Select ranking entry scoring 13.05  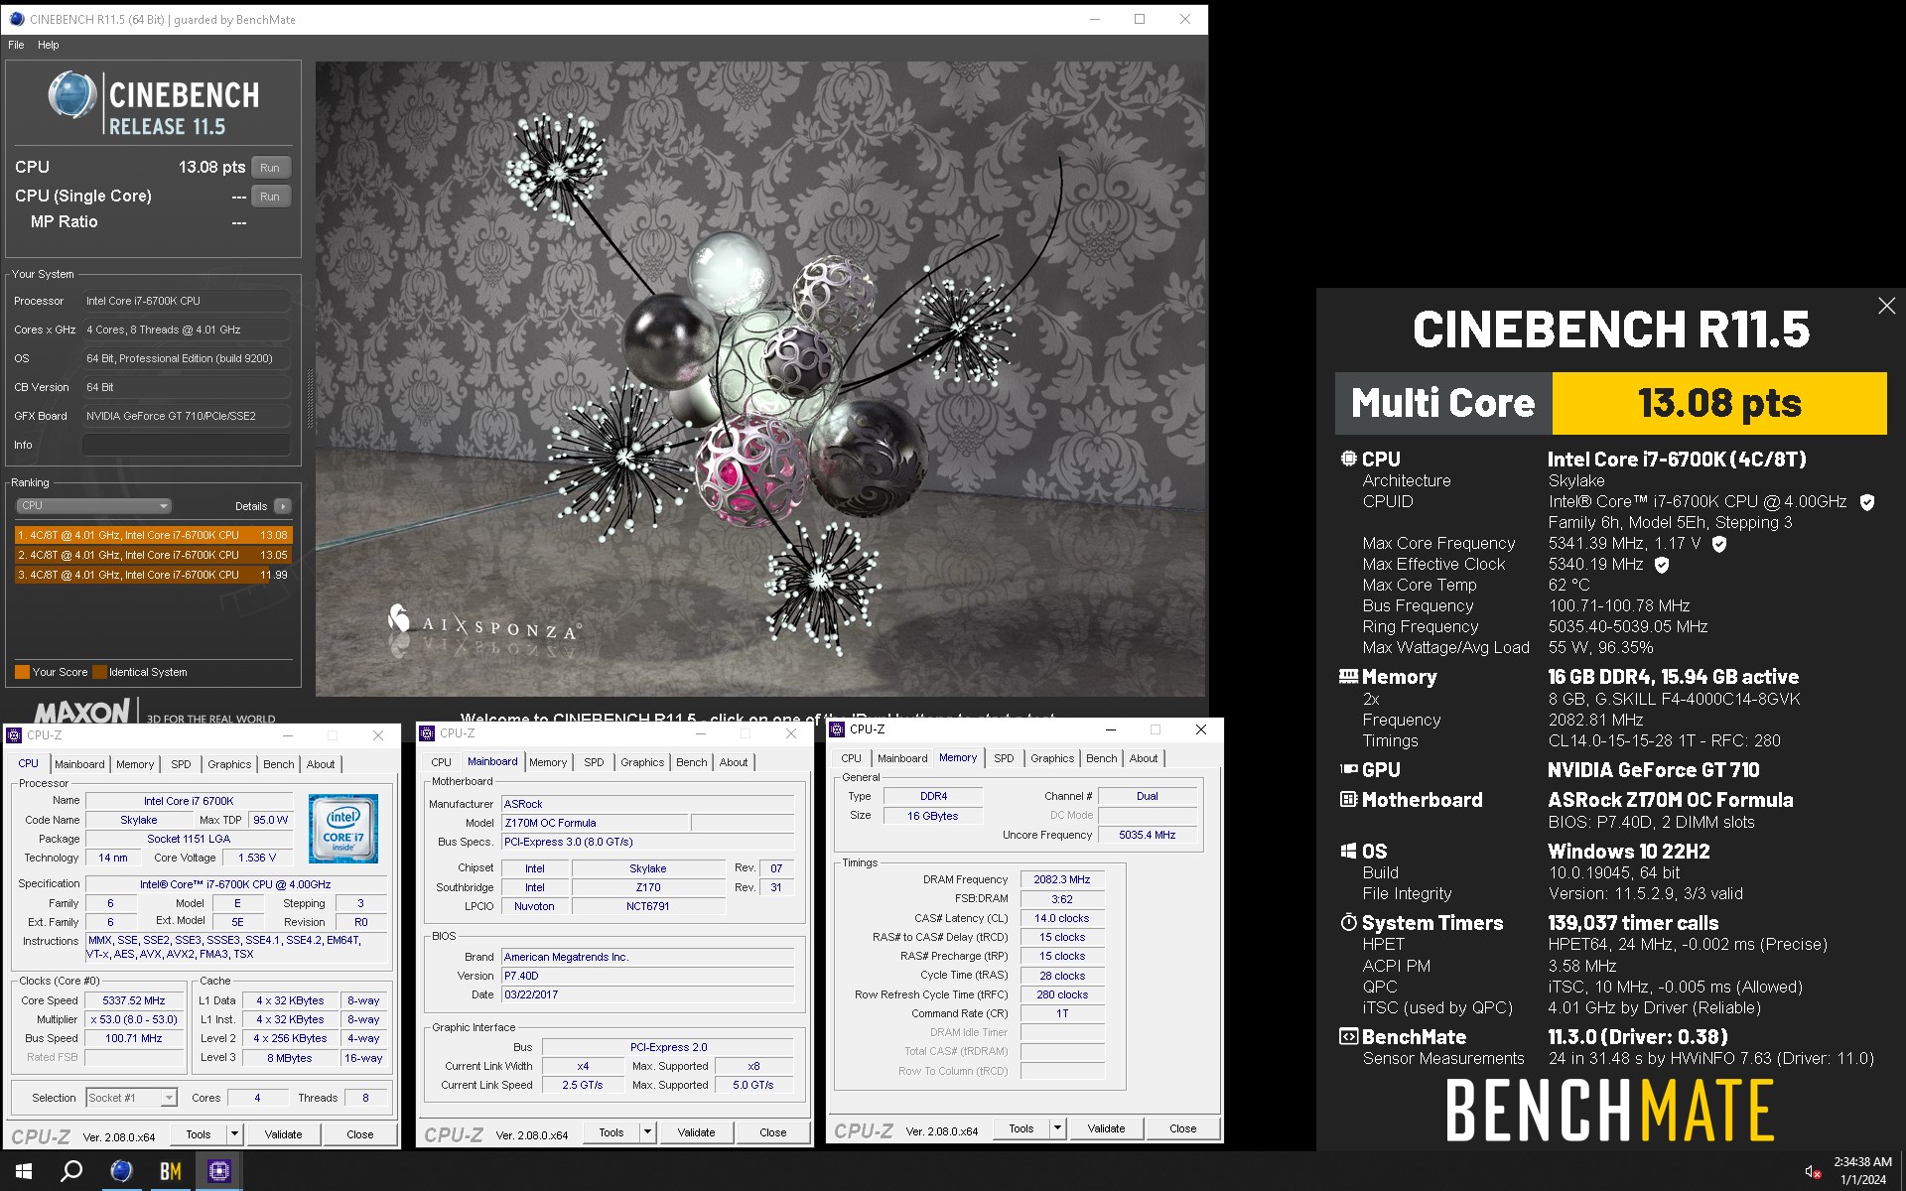153,555
